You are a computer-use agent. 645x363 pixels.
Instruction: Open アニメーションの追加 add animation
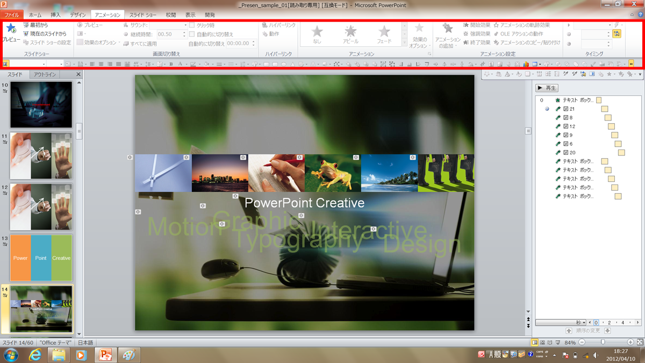point(448,35)
